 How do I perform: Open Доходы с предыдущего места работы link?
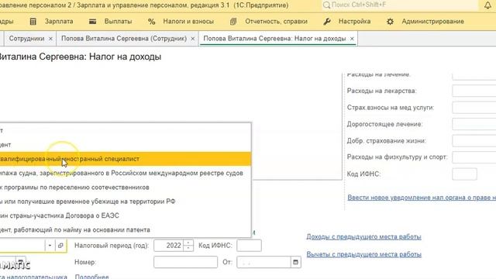tap(363, 236)
